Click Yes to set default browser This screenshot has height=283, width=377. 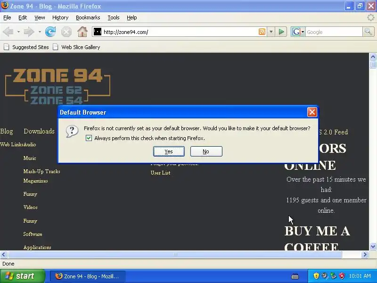169,151
